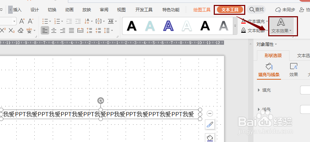
Task: Click rotation handle above text box
Action: [x=101, y=101]
